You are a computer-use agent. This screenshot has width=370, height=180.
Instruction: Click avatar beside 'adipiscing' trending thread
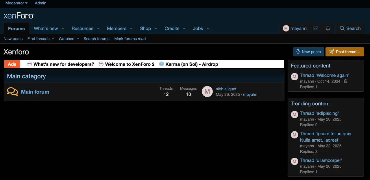[294, 115]
